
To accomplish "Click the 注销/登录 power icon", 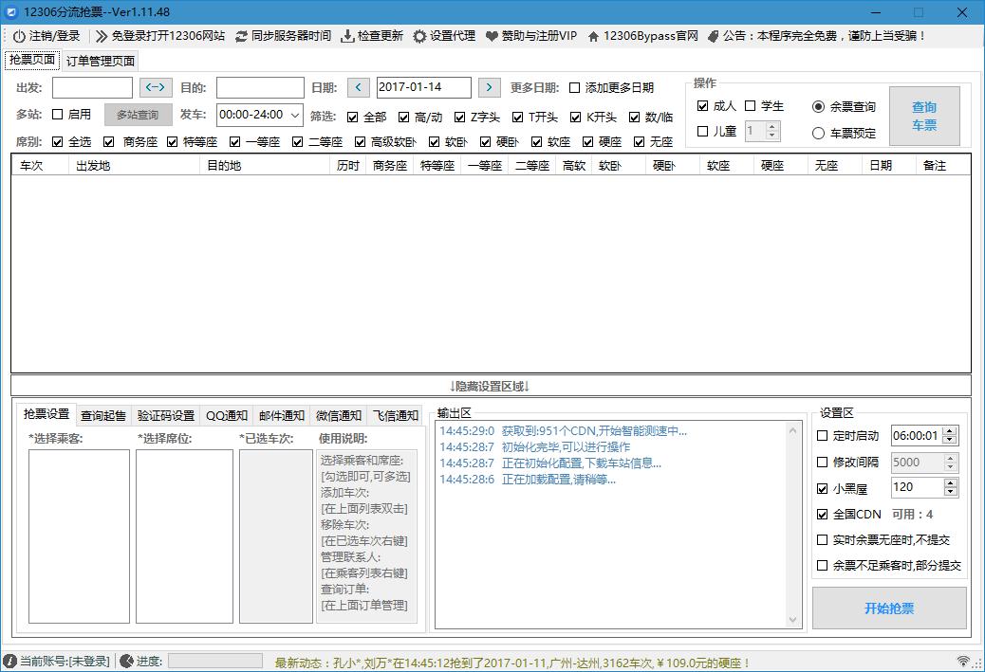I will 20,36.
